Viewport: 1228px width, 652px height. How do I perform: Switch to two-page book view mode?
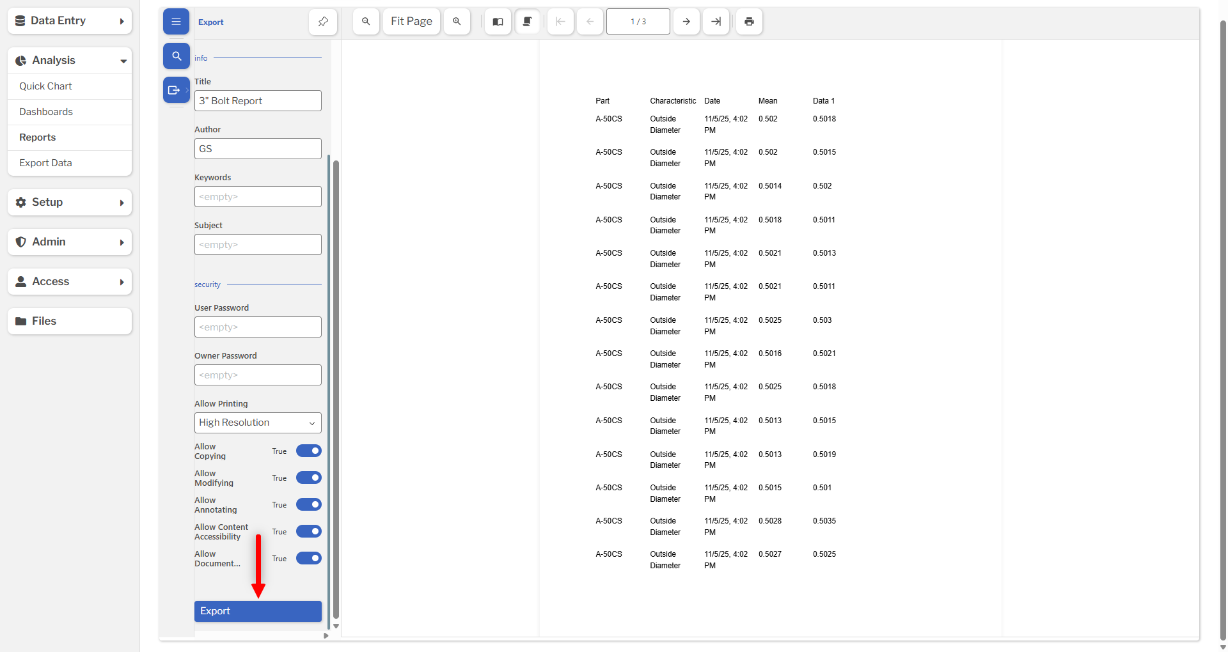[x=498, y=21]
